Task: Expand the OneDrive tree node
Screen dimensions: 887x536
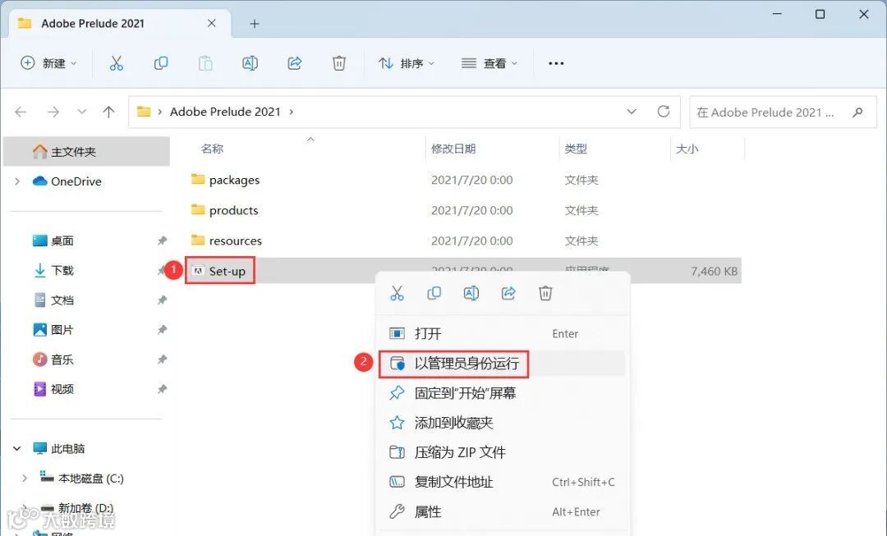Action: (x=17, y=181)
